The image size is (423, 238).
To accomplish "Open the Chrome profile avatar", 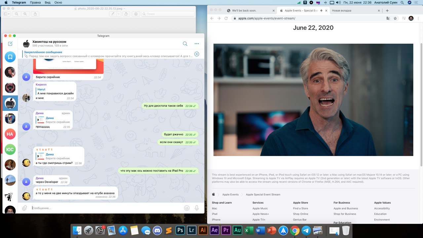I will [411, 19].
